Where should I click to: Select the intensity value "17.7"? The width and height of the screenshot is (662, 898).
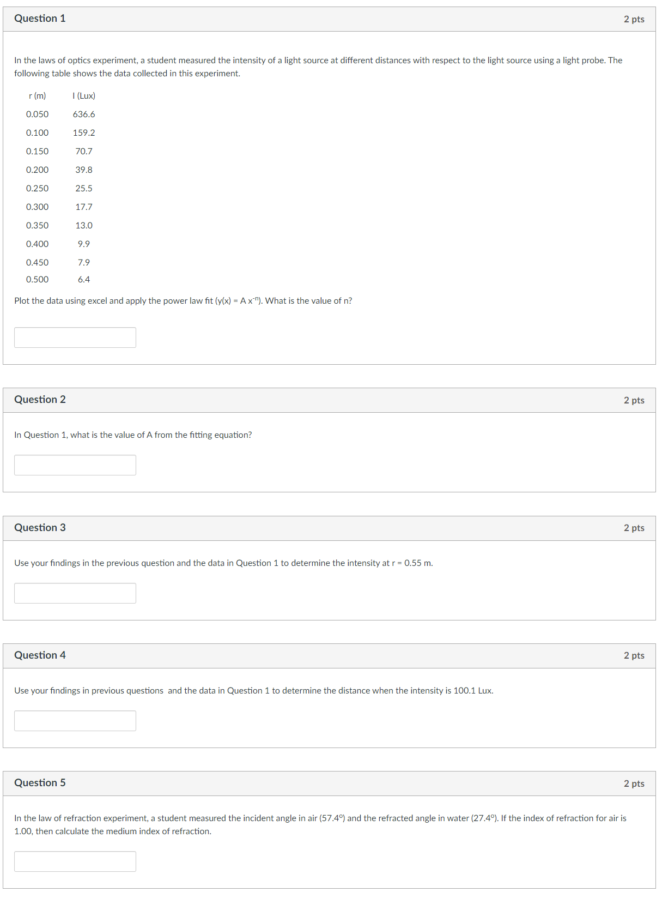(84, 207)
